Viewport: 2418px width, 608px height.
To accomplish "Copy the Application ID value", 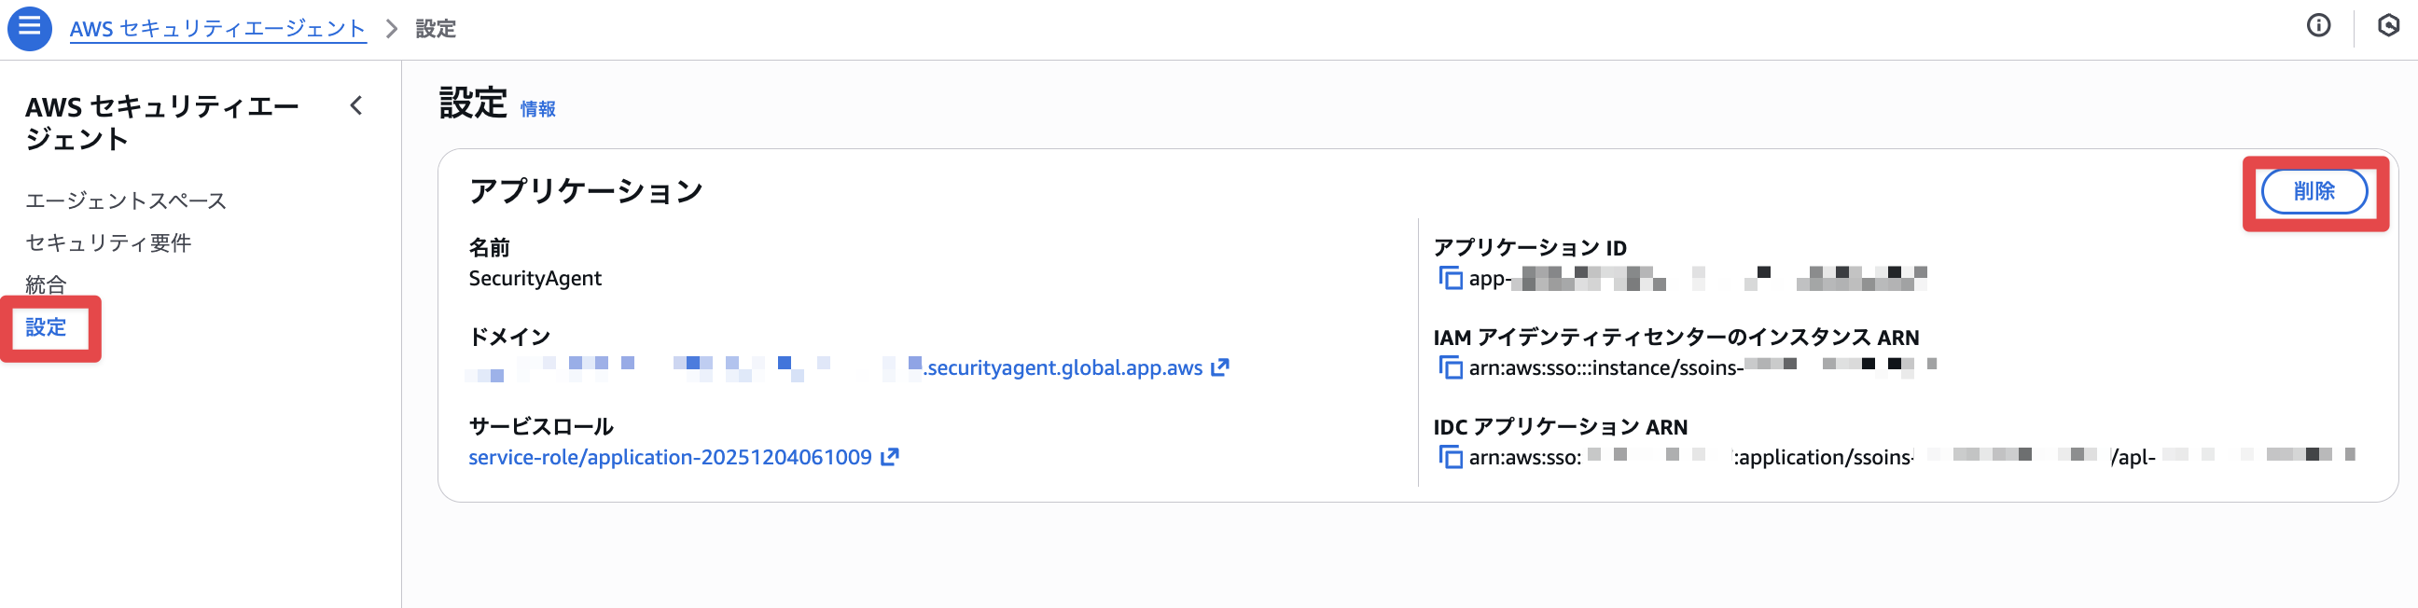I will click(x=1451, y=279).
